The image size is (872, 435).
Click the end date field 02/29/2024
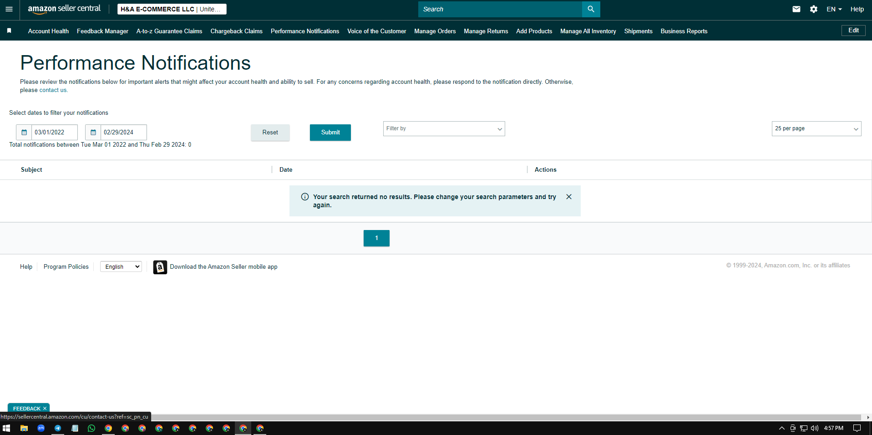click(124, 132)
